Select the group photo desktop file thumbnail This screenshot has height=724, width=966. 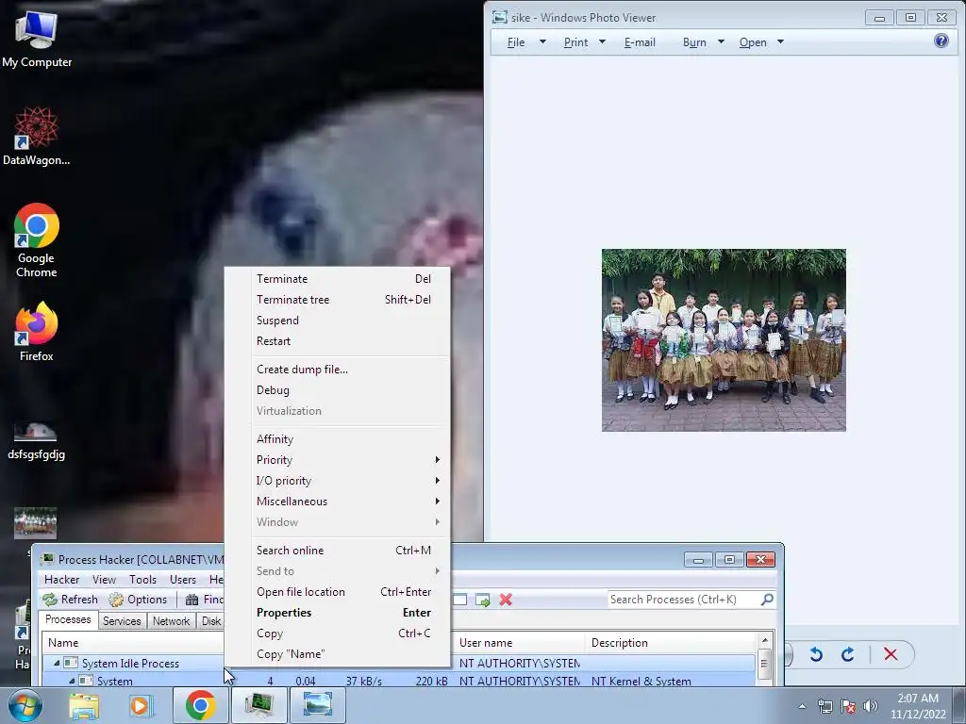pos(35,522)
